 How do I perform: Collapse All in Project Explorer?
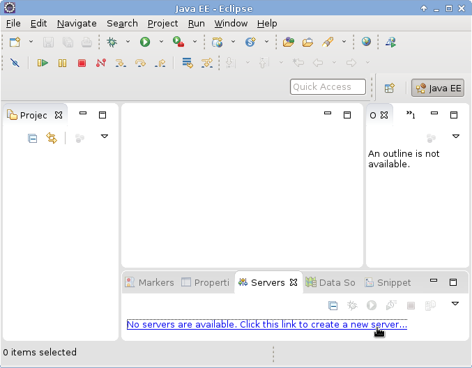32,139
